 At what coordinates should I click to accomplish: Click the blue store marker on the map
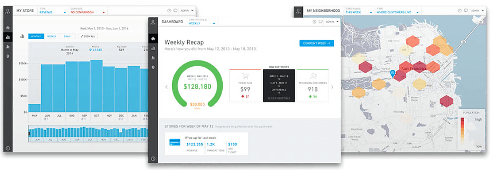coord(392,73)
